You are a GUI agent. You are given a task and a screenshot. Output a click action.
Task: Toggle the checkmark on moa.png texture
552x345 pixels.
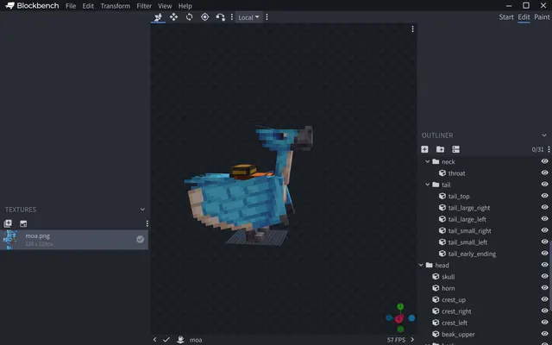click(x=140, y=240)
